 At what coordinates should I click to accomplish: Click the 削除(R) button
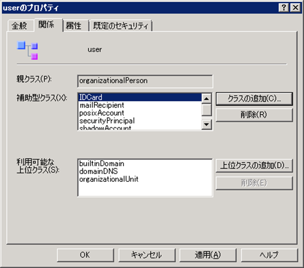click(254, 115)
